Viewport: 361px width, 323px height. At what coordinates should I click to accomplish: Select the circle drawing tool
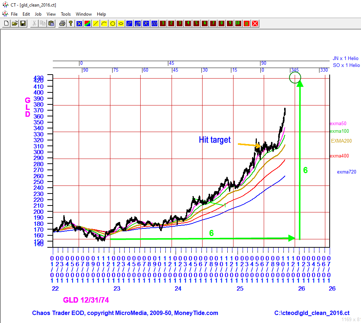pyautogui.click(x=113, y=23)
